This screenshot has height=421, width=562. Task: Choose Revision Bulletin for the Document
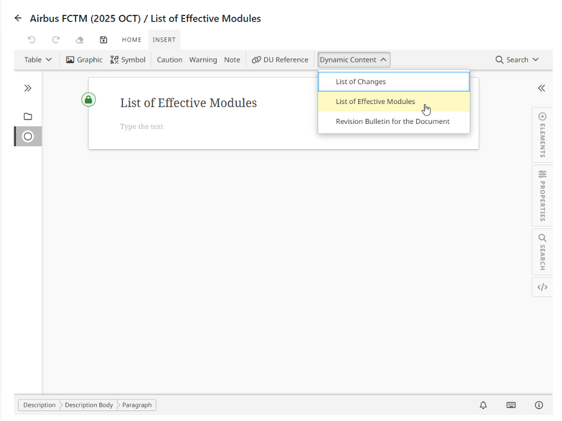(x=394, y=121)
